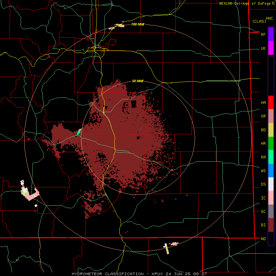Click the purple RF legend color swatch
This screenshot has width=276, height=276.
(271, 34)
